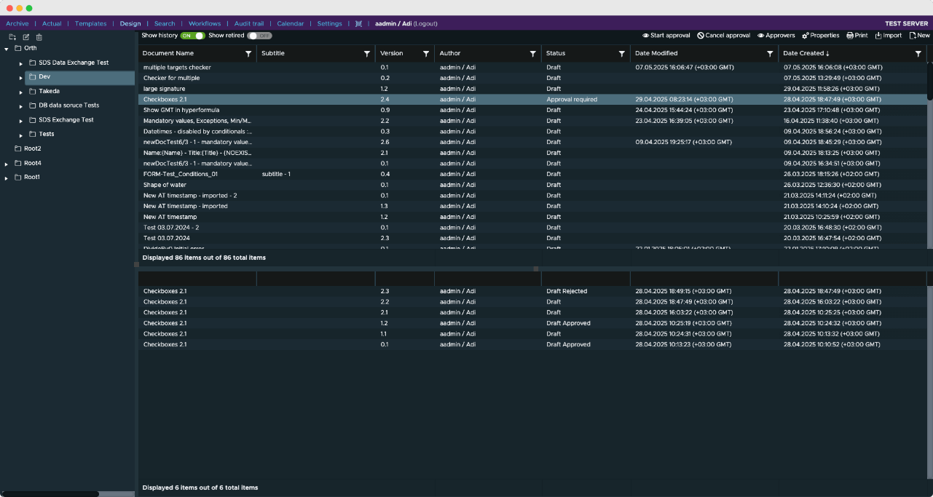Open document Properties
The height and width of the screenshot is (497, 933).
(821, 35)
